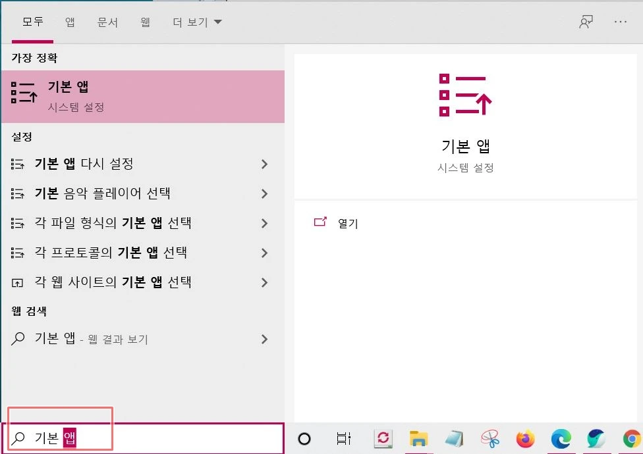Open the Whale browser on the taskbar
Viewport: 643px width, 454px height.
pyautogui.click(x=596, y=439)
